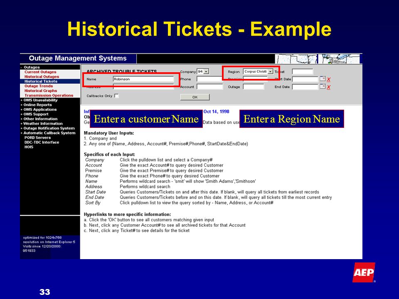
Task: Focus the Ticket input field
Action: point(303,71)
